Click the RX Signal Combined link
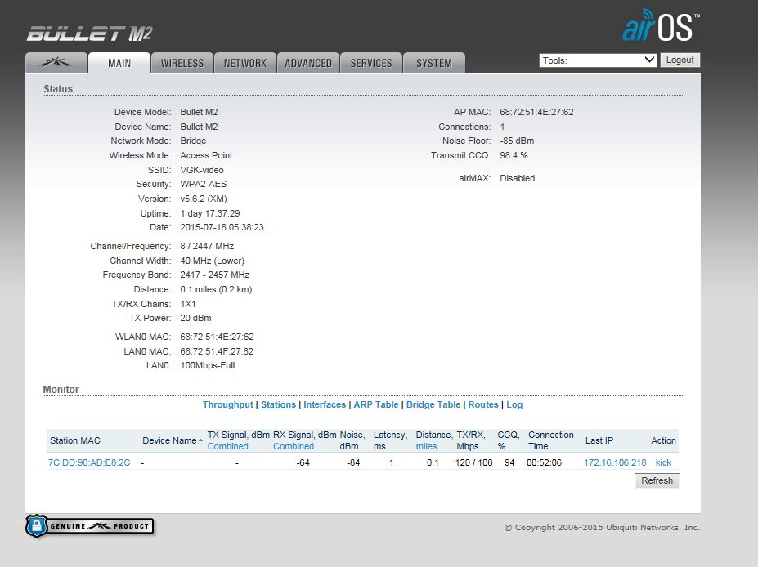The width and height of the screenshot is (758, 567). 294,446
